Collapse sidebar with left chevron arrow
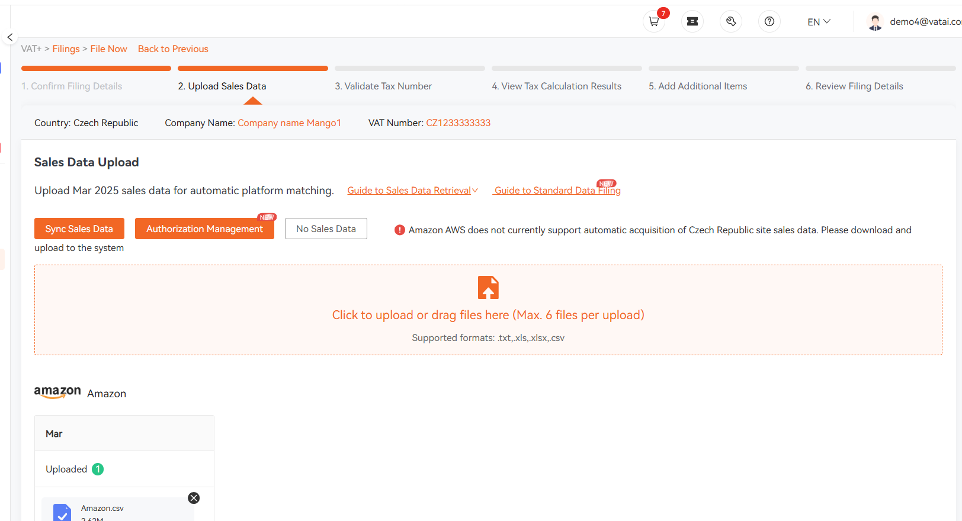 9,37
